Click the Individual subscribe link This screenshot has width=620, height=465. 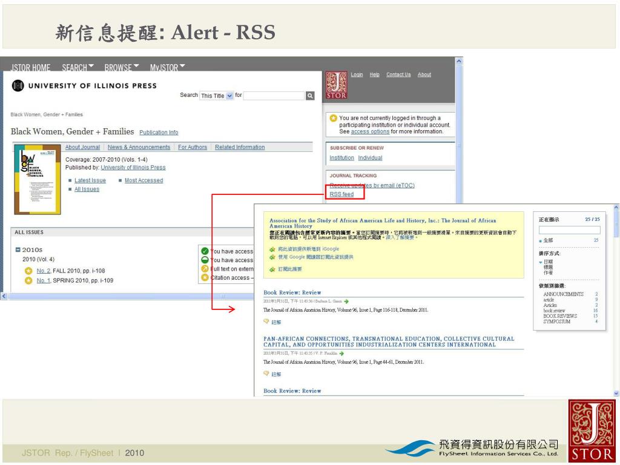click(371, 158)
